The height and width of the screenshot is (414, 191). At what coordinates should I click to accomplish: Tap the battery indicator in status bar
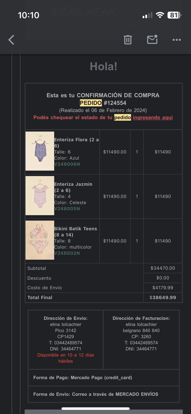click(174, 15)
